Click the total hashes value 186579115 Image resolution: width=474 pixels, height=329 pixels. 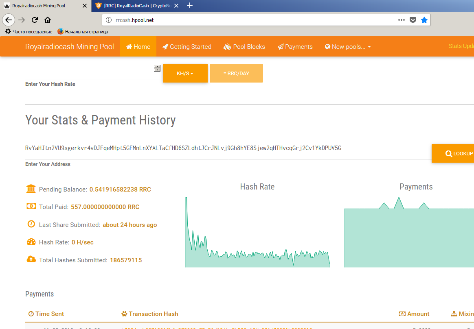[x=126, y=260]
